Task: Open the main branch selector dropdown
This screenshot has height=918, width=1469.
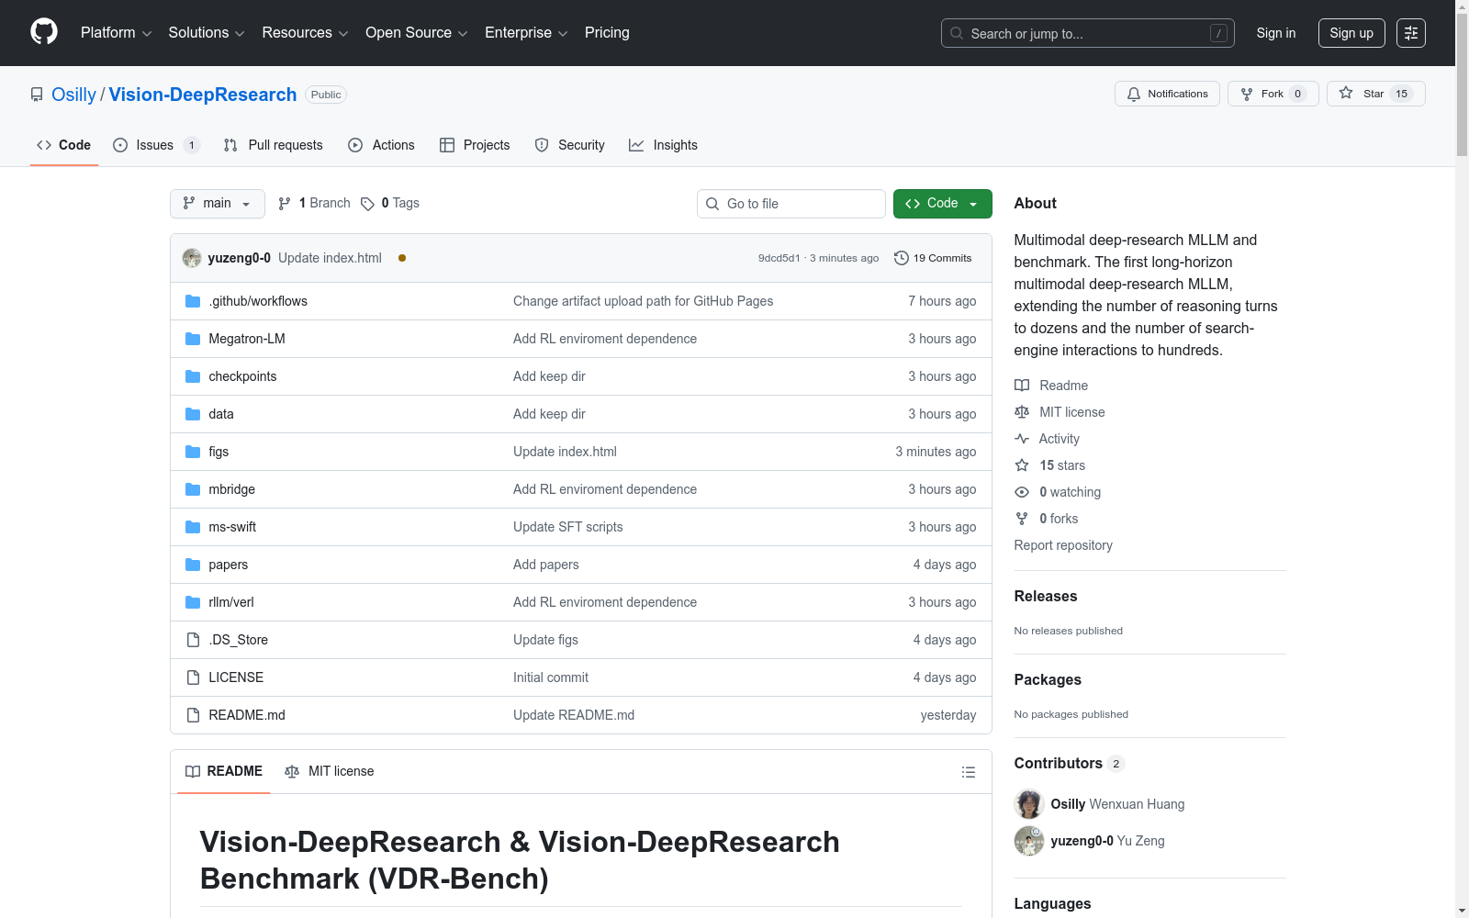Action: point(218,204)
